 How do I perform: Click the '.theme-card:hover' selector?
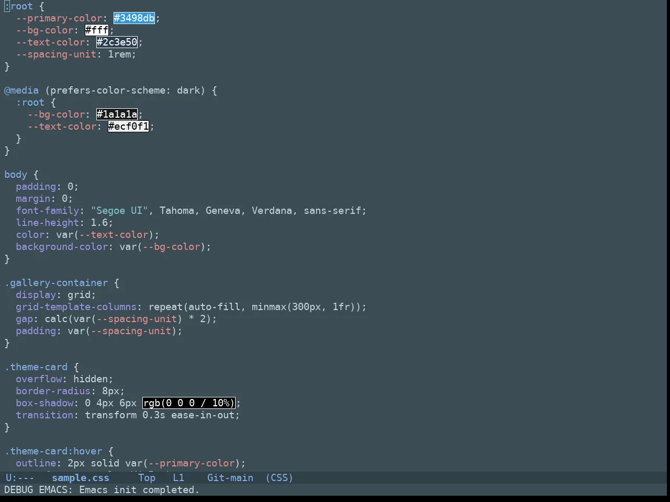(x=53, y=451)
